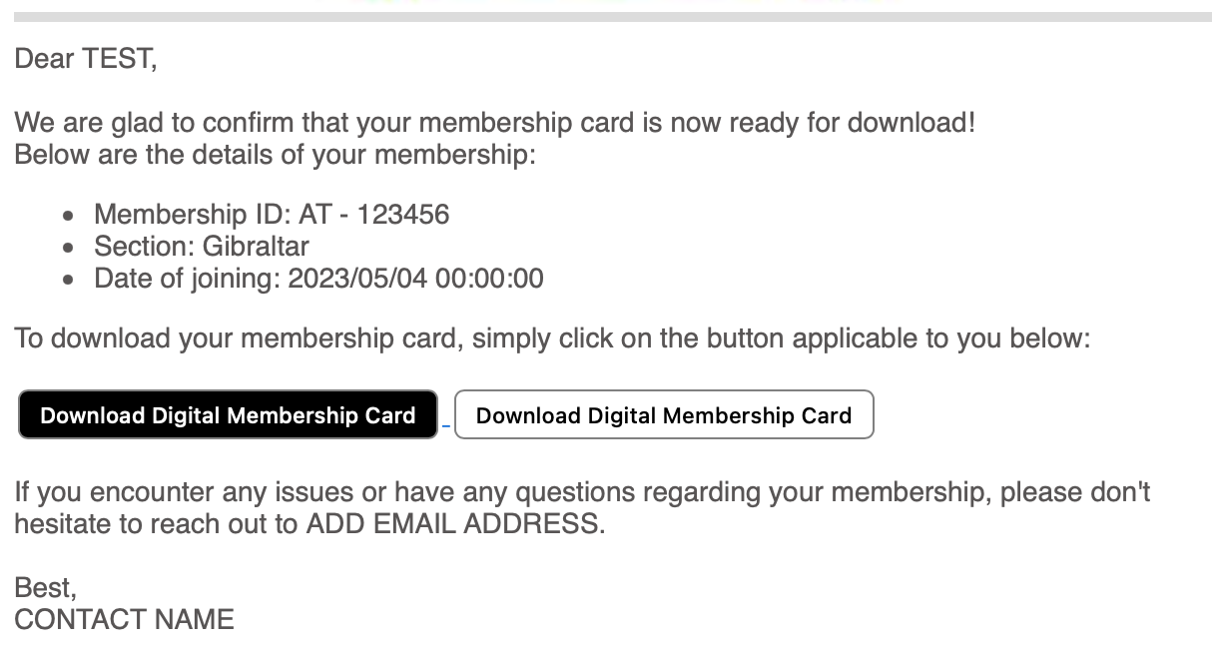Click the 'Best,' sign-off line

[x=45, y=588]
